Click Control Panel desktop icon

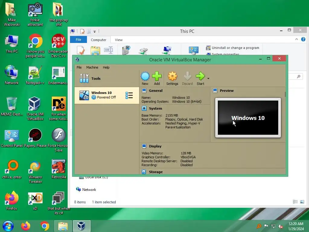pyautogui.click(x=12, y=138)
